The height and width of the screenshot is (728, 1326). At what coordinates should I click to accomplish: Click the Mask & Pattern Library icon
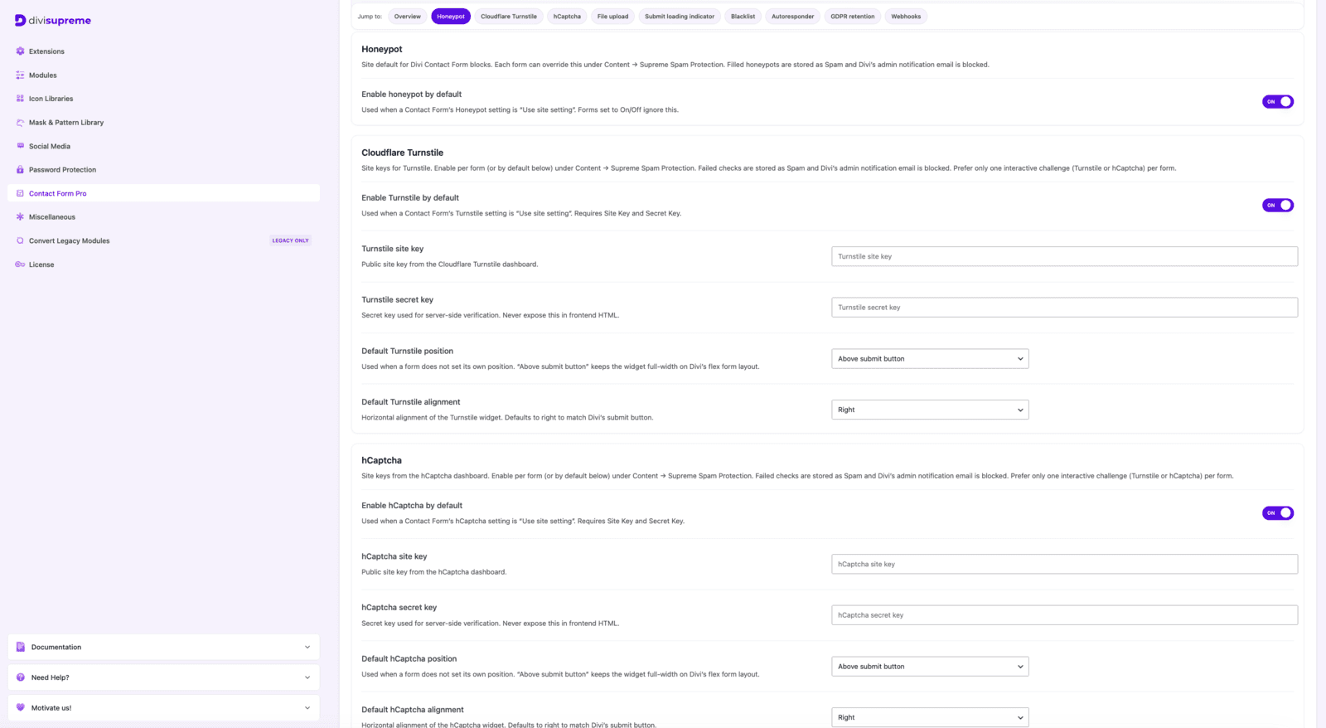pos(20,122)
